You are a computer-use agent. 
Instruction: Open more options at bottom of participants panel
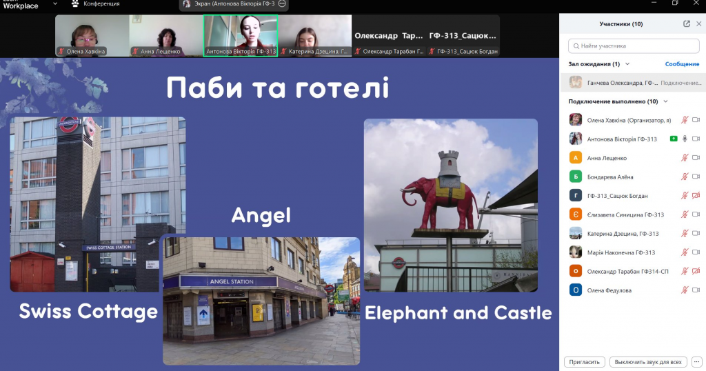pyautogui.click(x=696, y=361)
